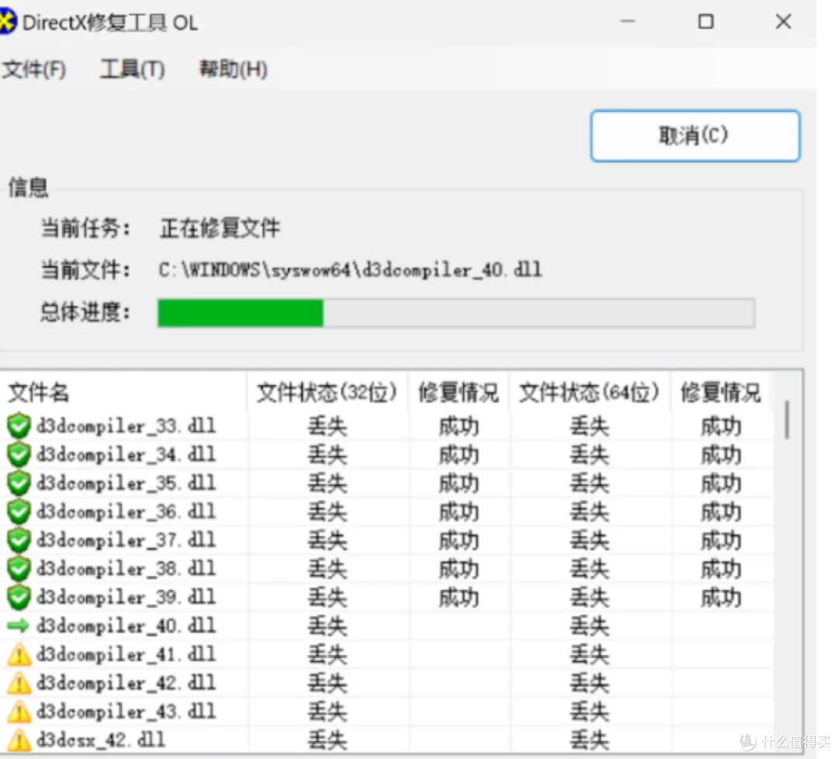The height and width of the screenshot is (759, 838).
Task: Click warning triangle icon for d3dcompiler_43.dll
Action: coord(19,712)
